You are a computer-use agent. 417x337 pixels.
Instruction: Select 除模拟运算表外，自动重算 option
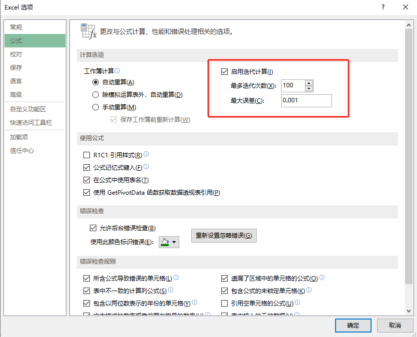pyautogui.click(x=95, y=95)
